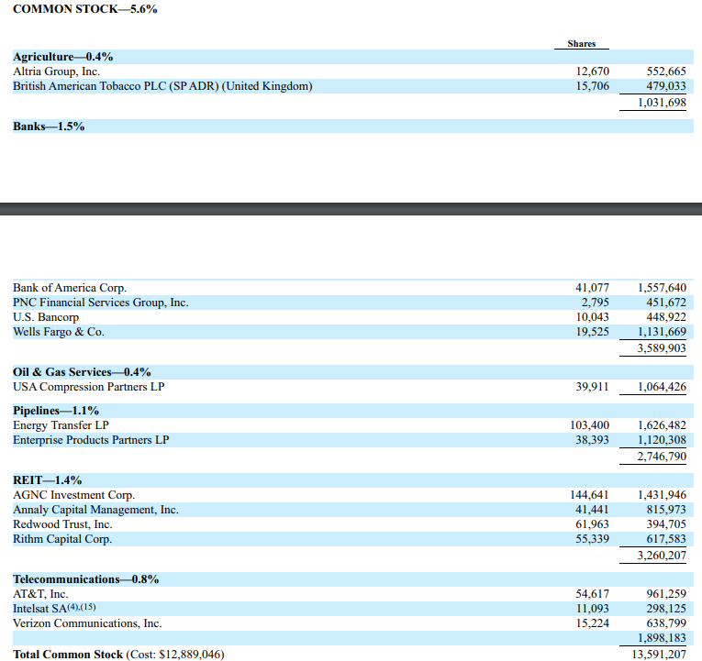The image size is (702, 661).
Task: Click the Energy Transfer LP name
Action: pyautogui.click(x=61, y=425)
